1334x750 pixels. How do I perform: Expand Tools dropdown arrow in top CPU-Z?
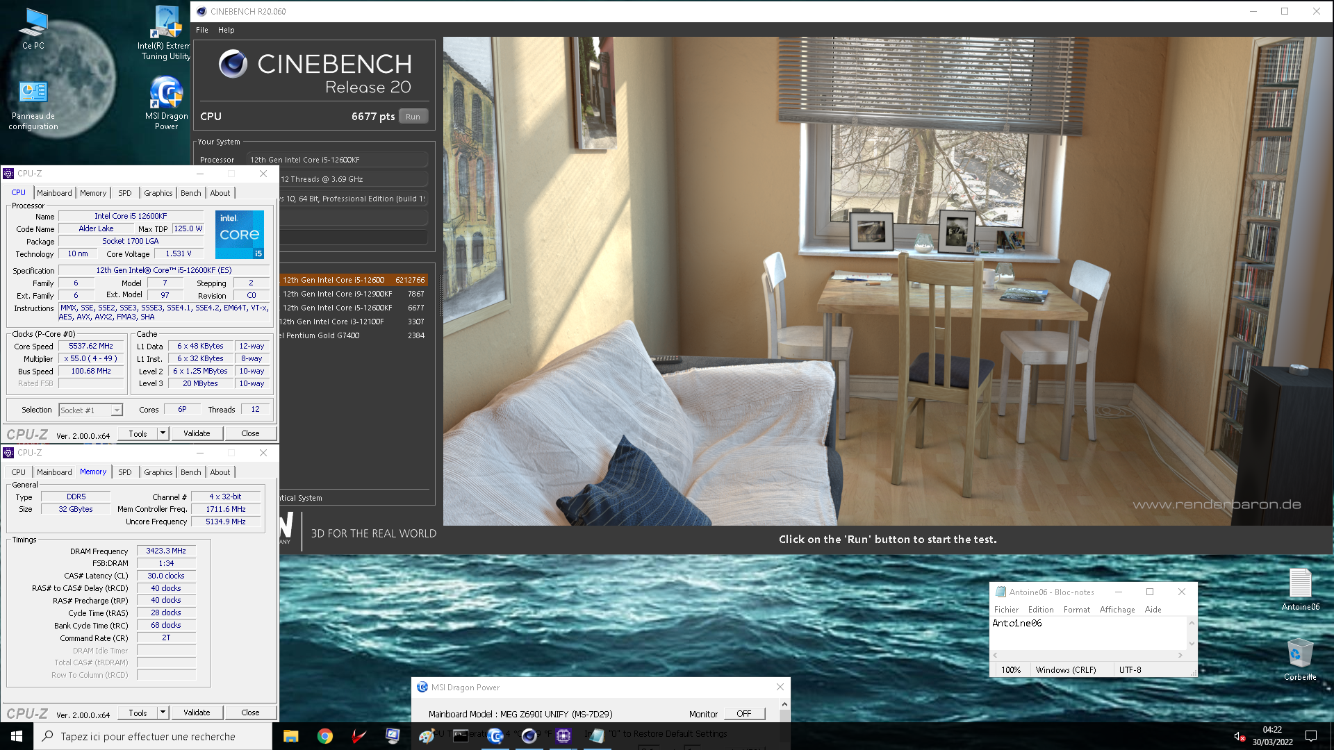pos(163,433)
